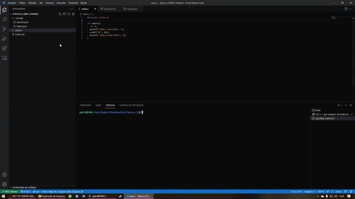Click the Espaços indentation indicator

(x=310, y=192)
